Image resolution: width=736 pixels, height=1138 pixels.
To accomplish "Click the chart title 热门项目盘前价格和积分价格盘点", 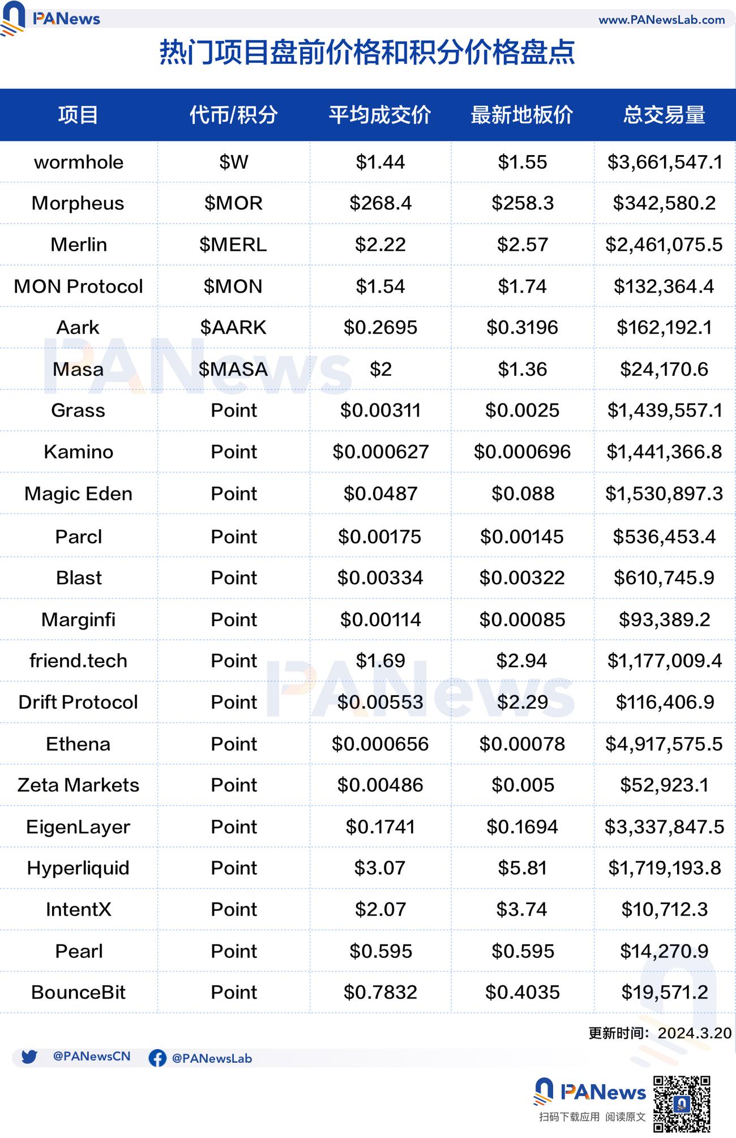I will click(x=367, y=53).
